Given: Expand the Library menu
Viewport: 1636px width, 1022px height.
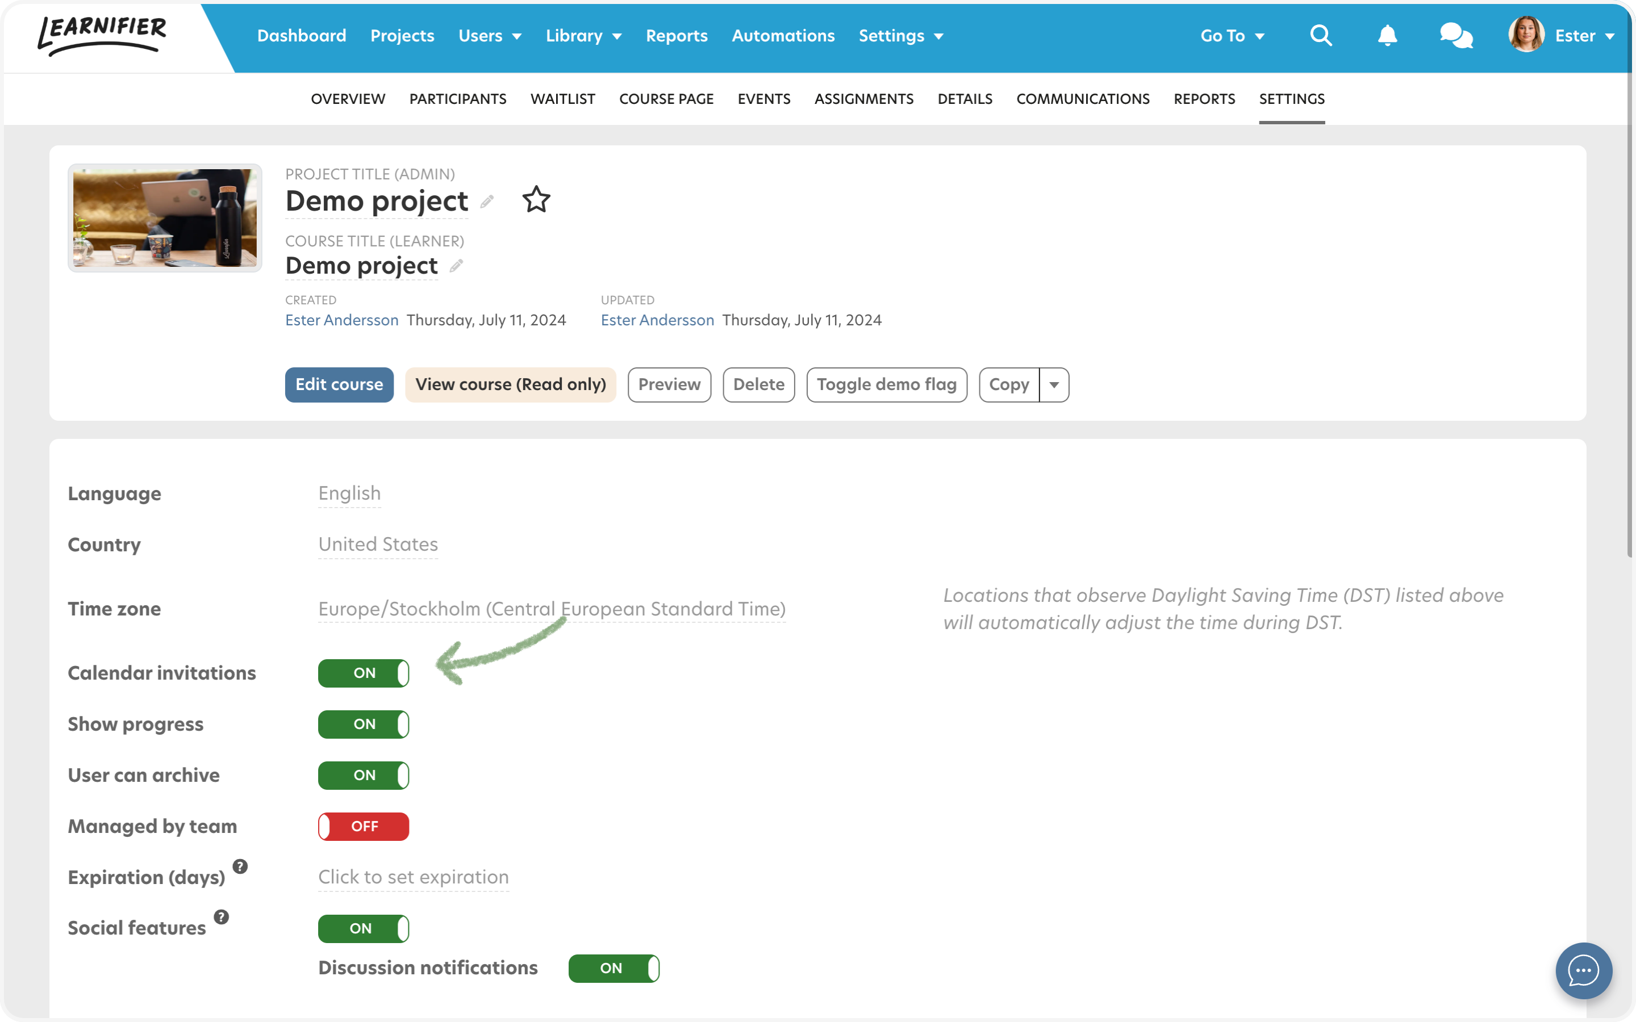Looking at the screenshot, I should coord(583,36).
